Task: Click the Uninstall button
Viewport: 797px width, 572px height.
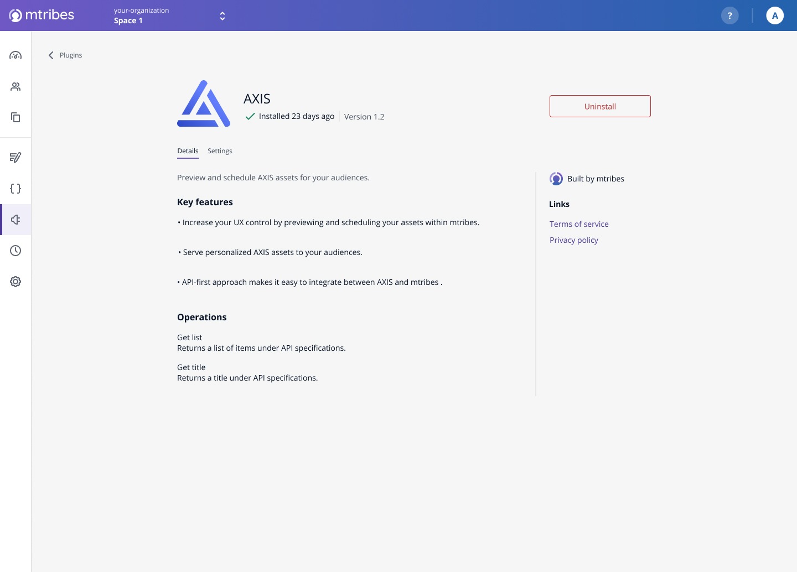Action: (x=600, y=106)
